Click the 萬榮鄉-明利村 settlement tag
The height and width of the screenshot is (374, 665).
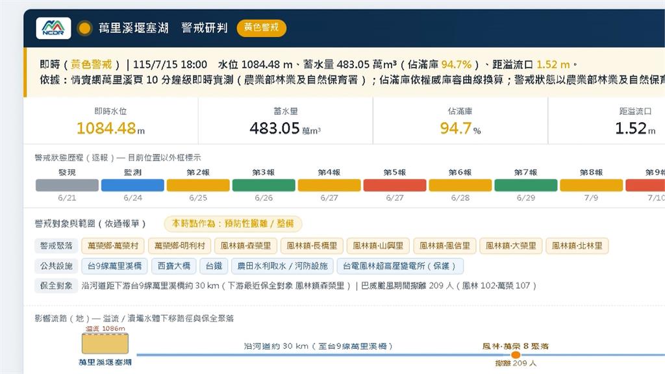pyautogui.click(x=179, y=245)
